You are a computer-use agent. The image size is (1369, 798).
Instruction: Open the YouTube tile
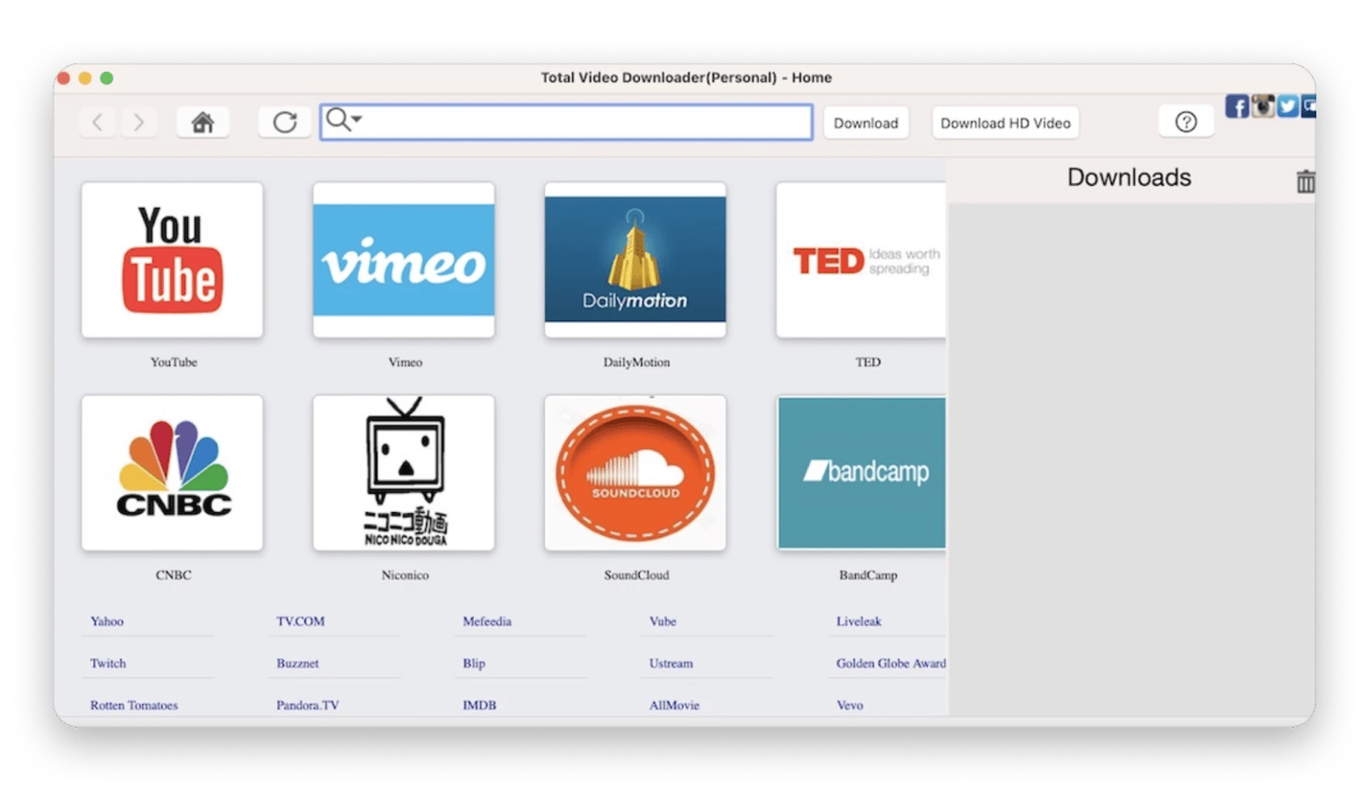click(x=172, y=260)
